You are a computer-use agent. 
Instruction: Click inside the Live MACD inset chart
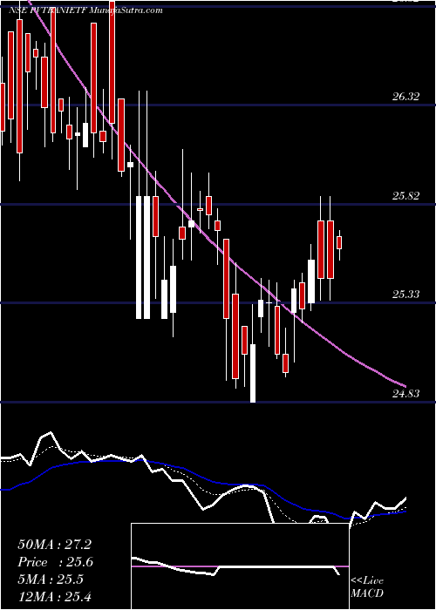240,566
